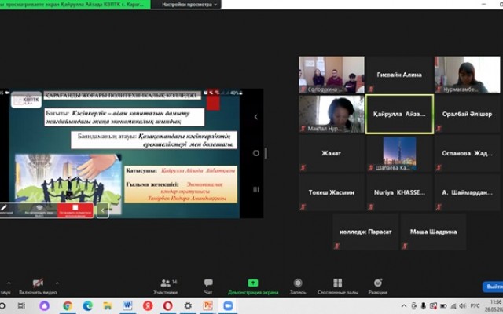Image resolution: width=503 pixels, height=314 pixels.
Task: Select the Гисвайн Алина participant tile
Action: 399,75
